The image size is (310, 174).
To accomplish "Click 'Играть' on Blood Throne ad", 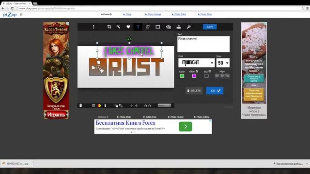I will click(56, 115).
